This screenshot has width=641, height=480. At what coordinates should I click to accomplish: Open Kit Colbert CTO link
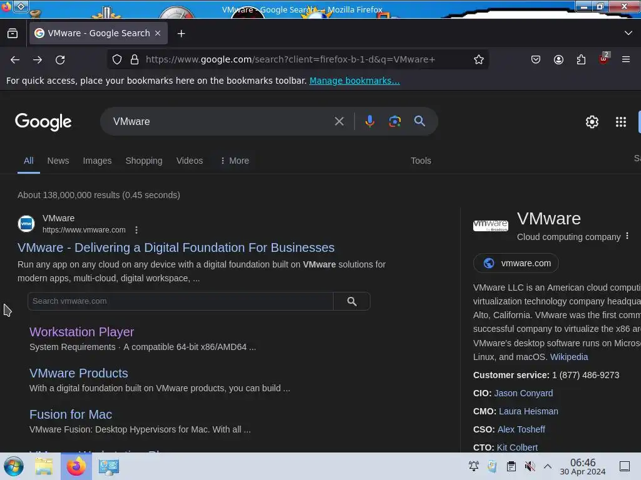(517, 447)
